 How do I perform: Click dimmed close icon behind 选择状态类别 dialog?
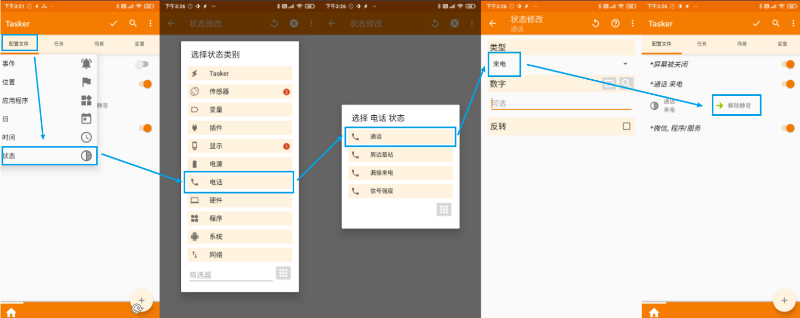294,23
